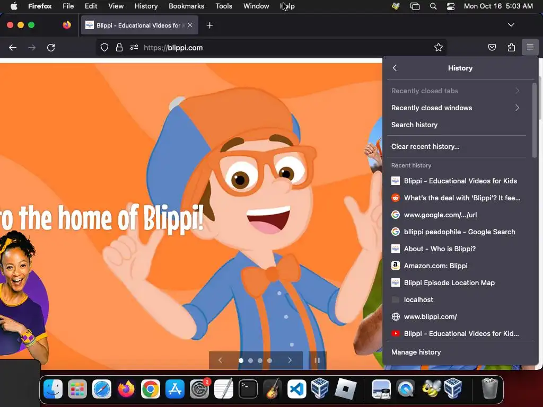This screenshot has width=543, height=407.
Task: Expand Recently closed windows submenu
Action: click(x=456, y=108)
